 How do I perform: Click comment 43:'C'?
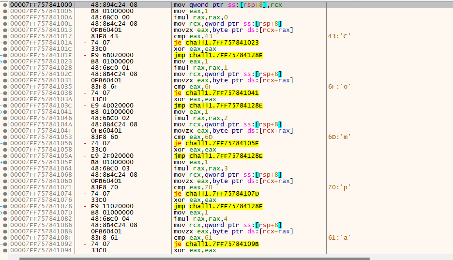339,36
